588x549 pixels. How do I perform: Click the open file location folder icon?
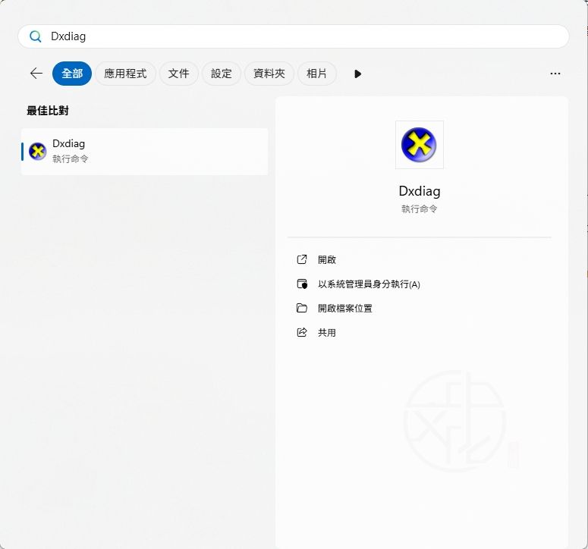click(x=302, y=308)
